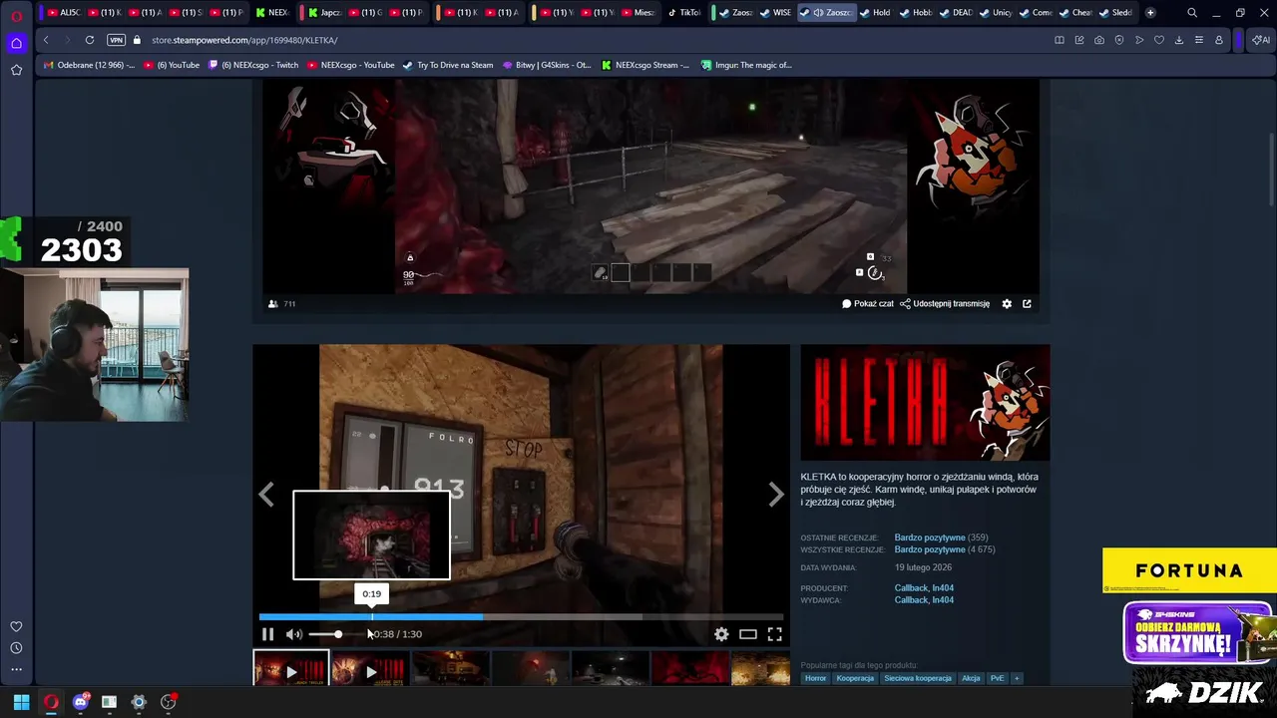
Task: Seek on the trailer progress bar
Action: click(x=521, y=617)
